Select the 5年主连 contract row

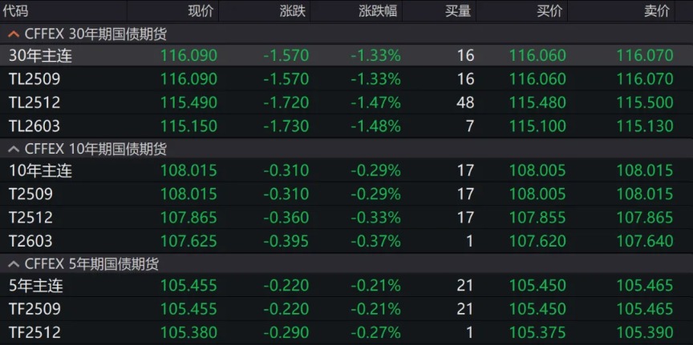(x=36, y=286)
